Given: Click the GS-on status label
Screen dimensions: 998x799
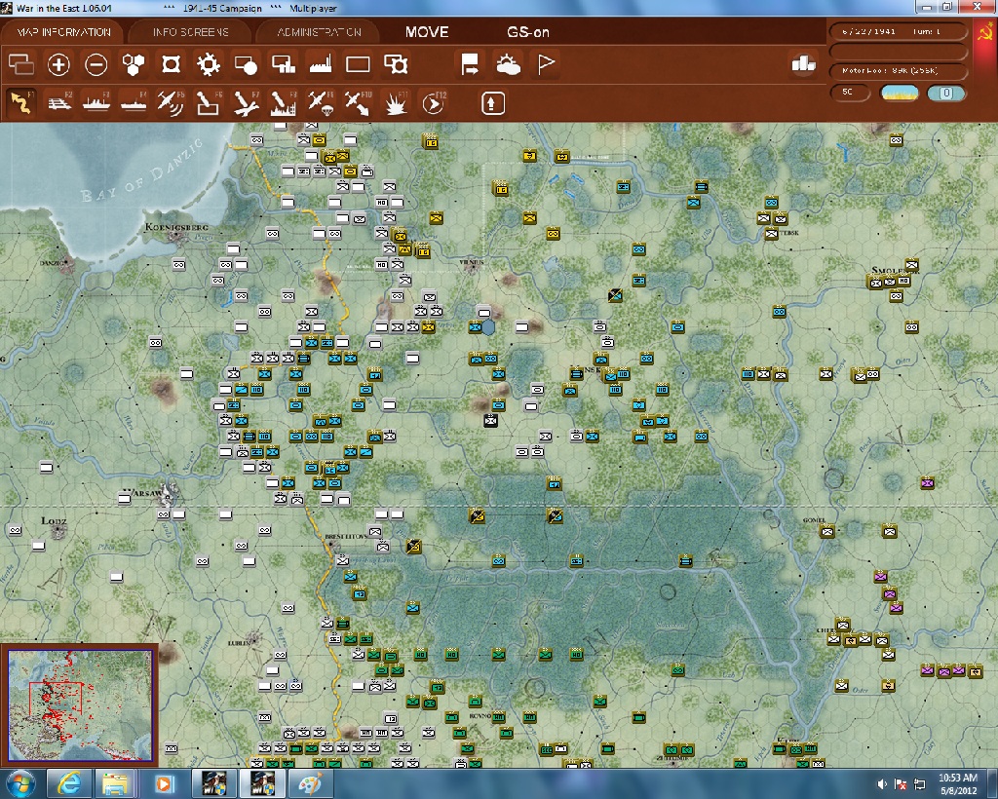Looking at the screenshot, I should tap(527, 32).
